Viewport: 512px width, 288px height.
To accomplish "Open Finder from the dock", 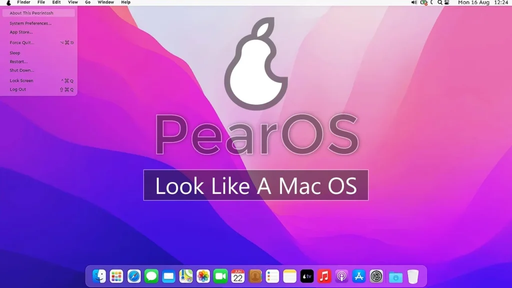I will (x=99, y=276).
